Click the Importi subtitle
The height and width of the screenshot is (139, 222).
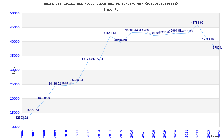click(x=111, y=9)
